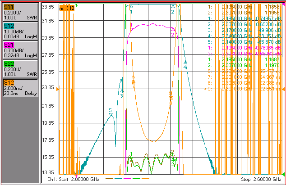286x185 pixels.
Task: Select the teal S12 LogM trace panel
Action: (x=20, y=31)
